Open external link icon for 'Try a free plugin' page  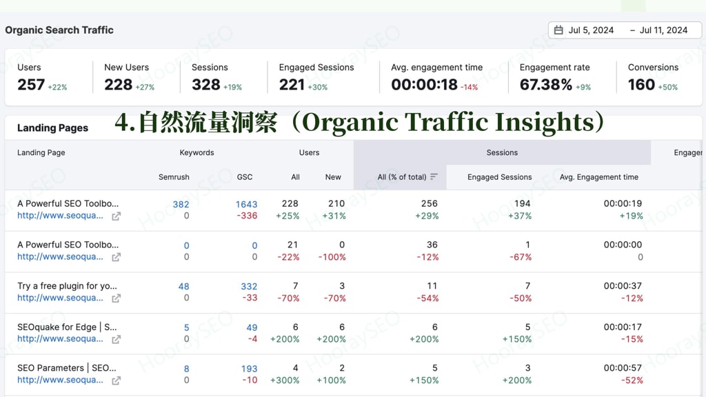tap(116, 298)
